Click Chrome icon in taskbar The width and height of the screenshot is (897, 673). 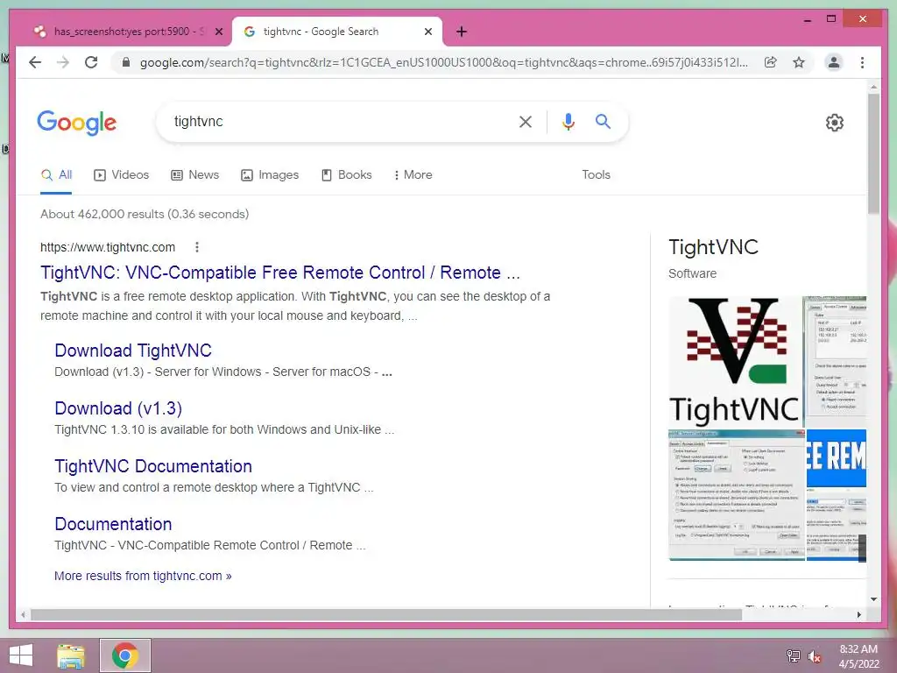pos(125,655)
